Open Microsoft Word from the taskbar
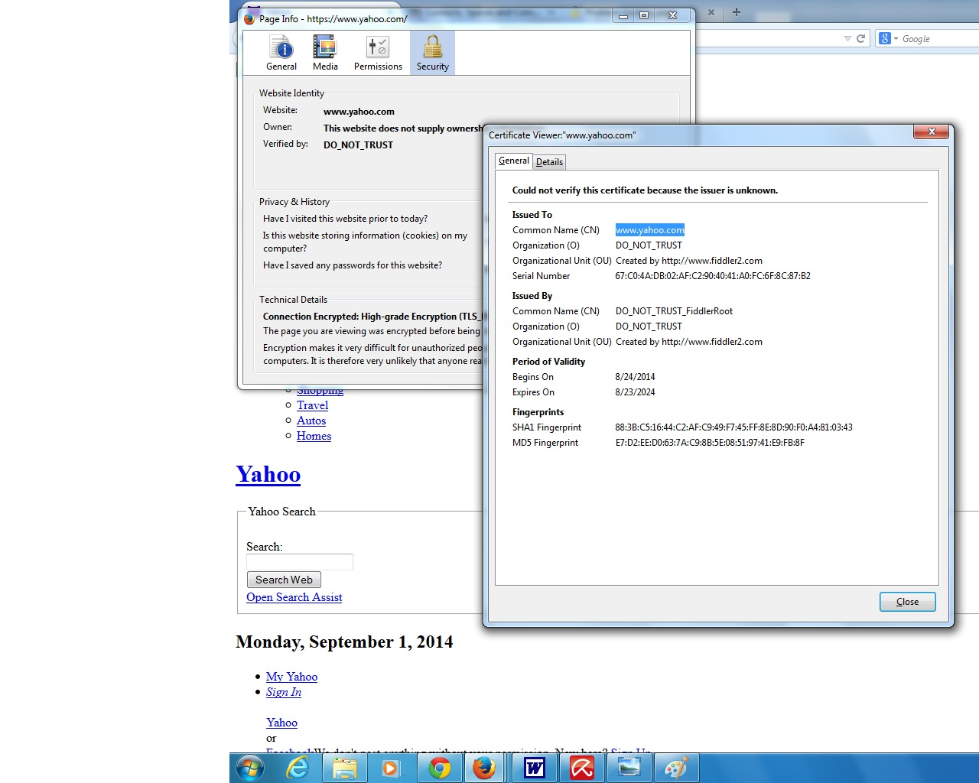 coord(534,768)
